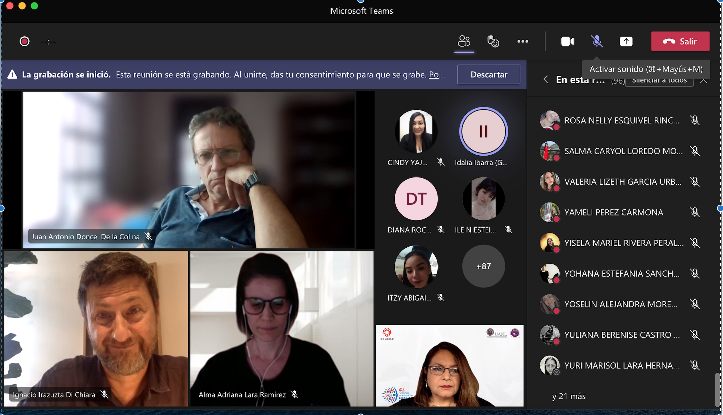Click muted mic icon beside CINDY YAJ...
723x415 pixels.
pyautogui.click(x=441, y=162)
